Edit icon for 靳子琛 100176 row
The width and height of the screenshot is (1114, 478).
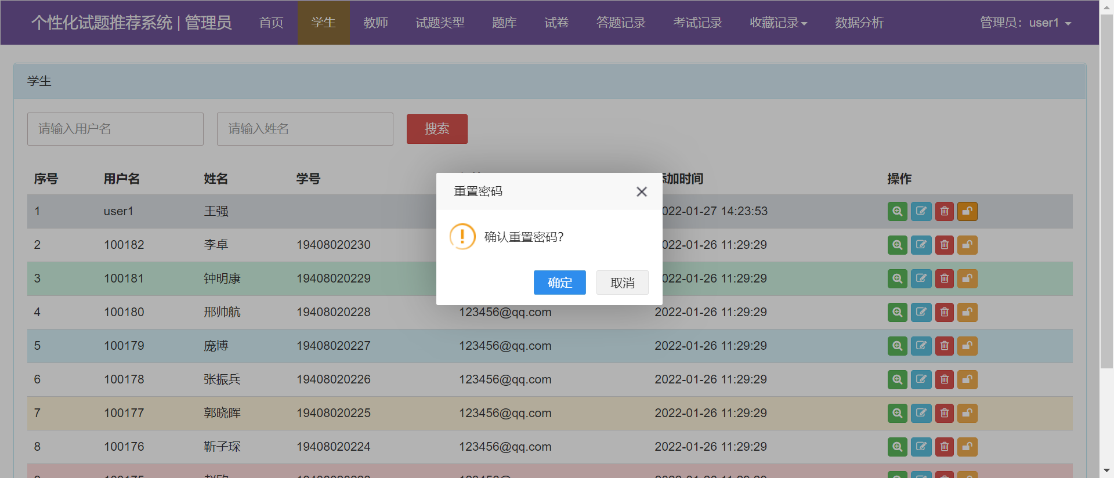pyautogui.click(x=921, y=447)
